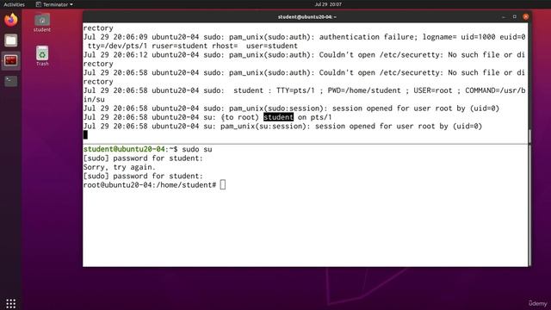
Task: Maximize the Terminator window
Action: pyautogui.click(x=515, y=17)
